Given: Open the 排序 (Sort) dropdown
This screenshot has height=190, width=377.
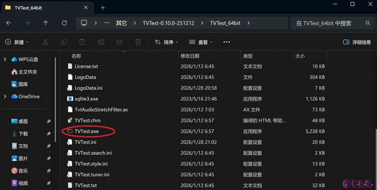Looking at the screenshot, I should tap(166, 42).
